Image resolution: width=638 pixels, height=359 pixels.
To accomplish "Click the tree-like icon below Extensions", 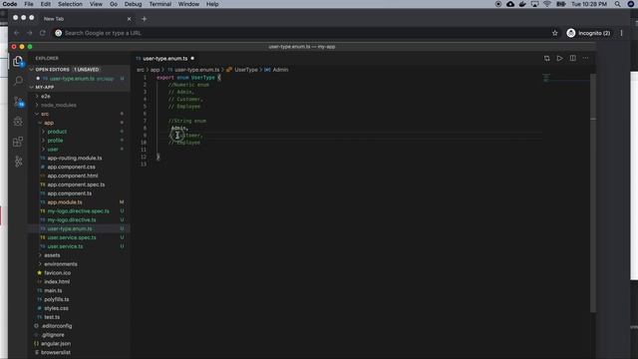I will click(x=18, y=162).
